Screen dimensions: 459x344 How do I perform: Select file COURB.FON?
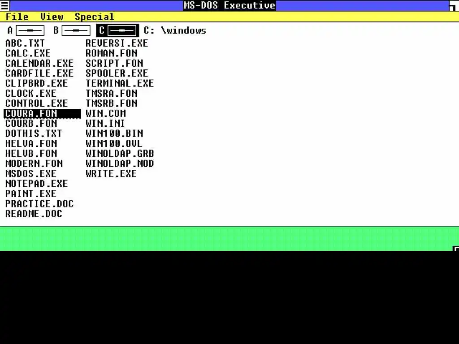click(x=31, y=124)
